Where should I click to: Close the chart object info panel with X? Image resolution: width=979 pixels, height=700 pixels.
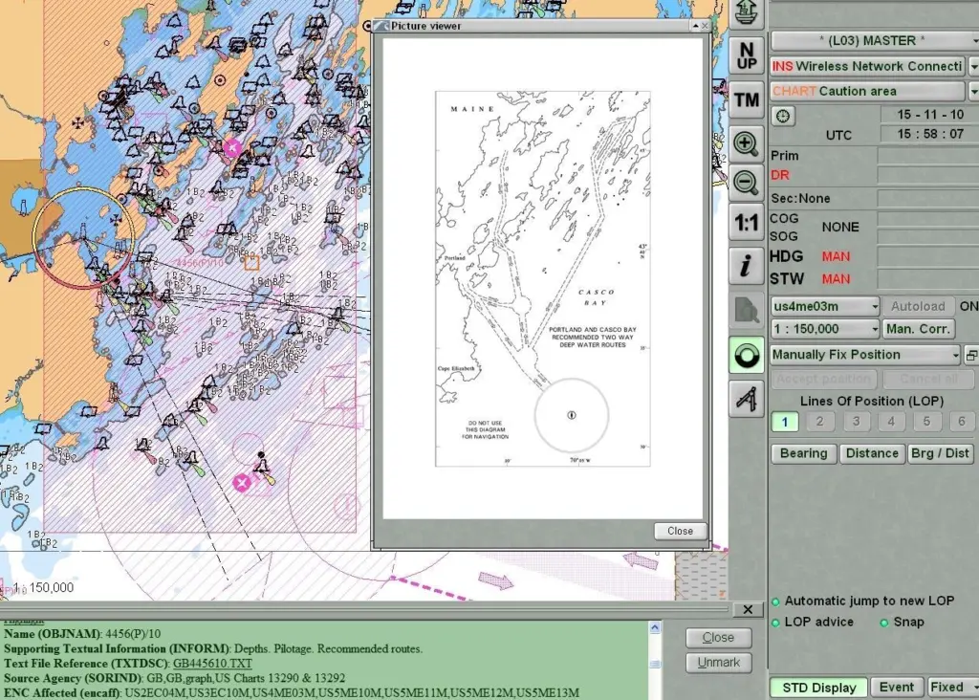pos(748,609)
